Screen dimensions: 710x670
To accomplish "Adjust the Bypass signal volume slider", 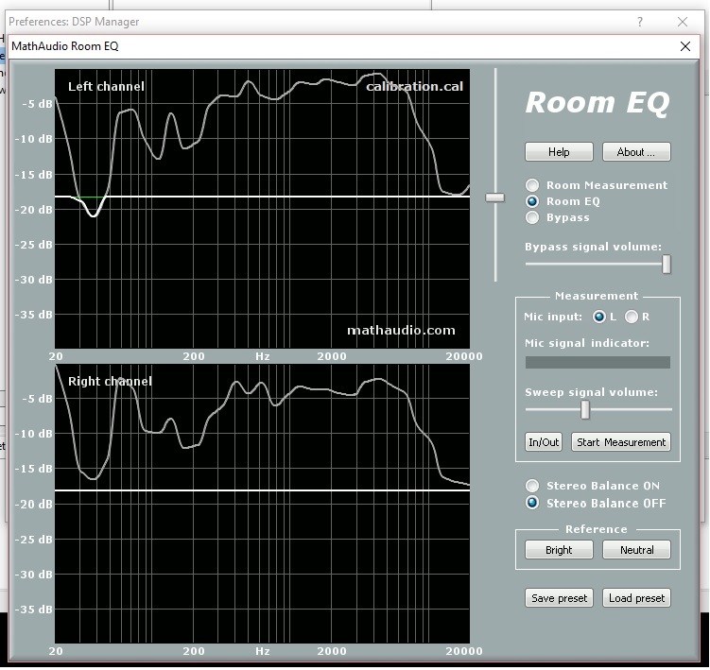I will pos(667,265).
